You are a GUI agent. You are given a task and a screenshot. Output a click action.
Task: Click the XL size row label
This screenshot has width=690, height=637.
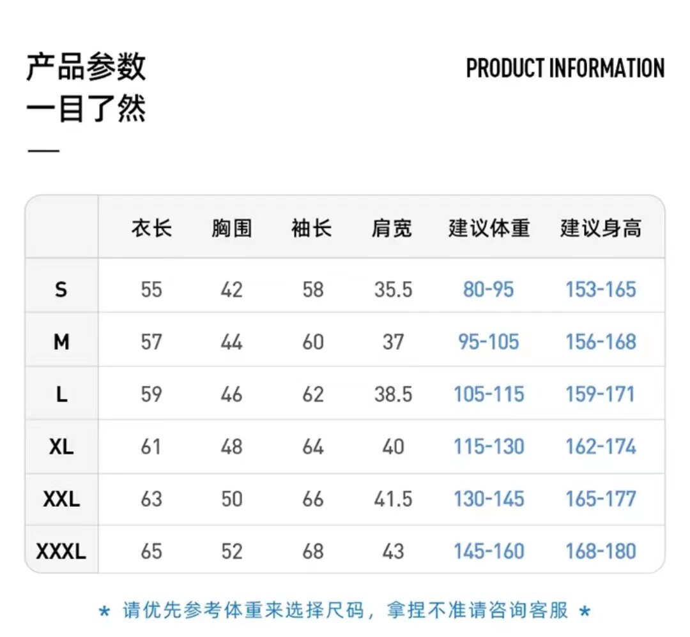click(x=61, y=447)
